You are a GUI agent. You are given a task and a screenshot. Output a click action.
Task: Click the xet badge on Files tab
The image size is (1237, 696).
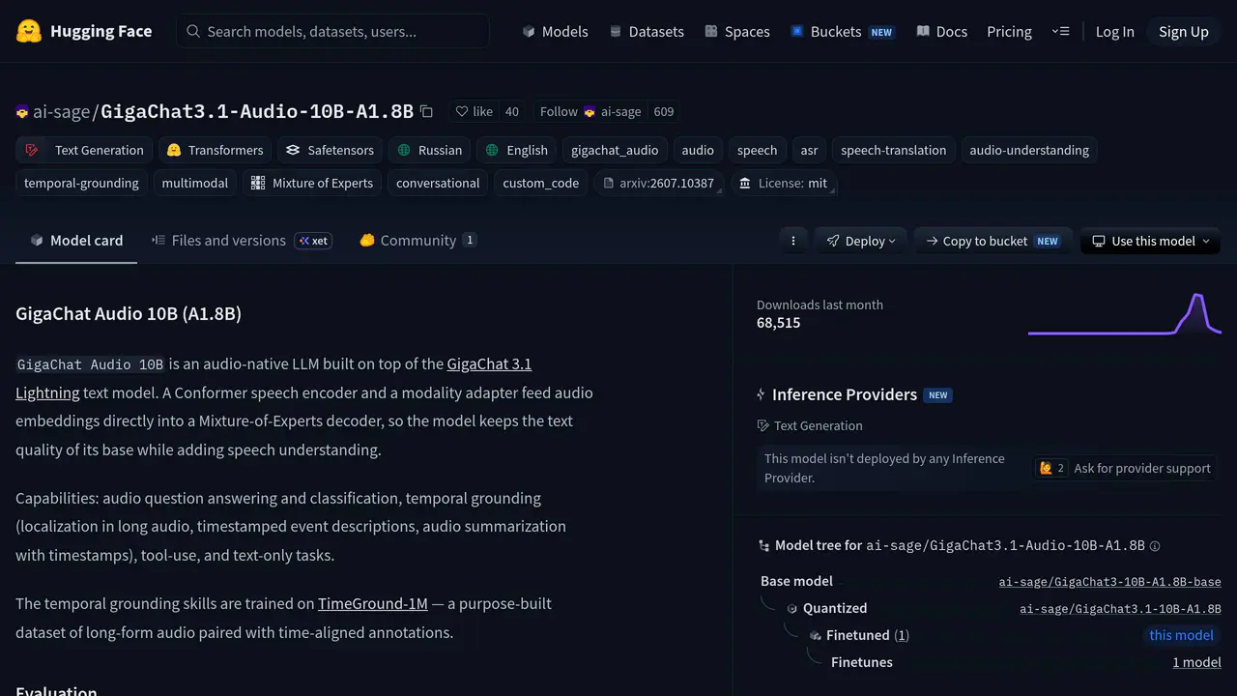point(313,241)
